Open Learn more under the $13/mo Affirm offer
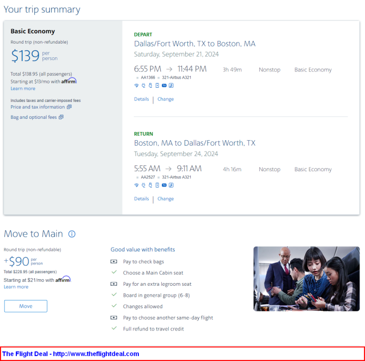365x361 pixels. 23,88
